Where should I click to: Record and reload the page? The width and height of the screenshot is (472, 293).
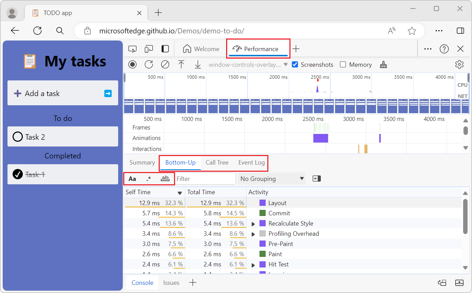149,64
